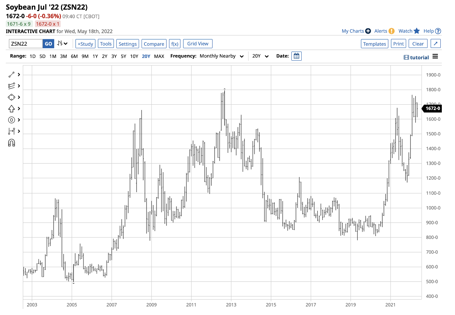Click the Help question mark icon
The width and height of the screenshot is (455, 315).
coord(438,31)
